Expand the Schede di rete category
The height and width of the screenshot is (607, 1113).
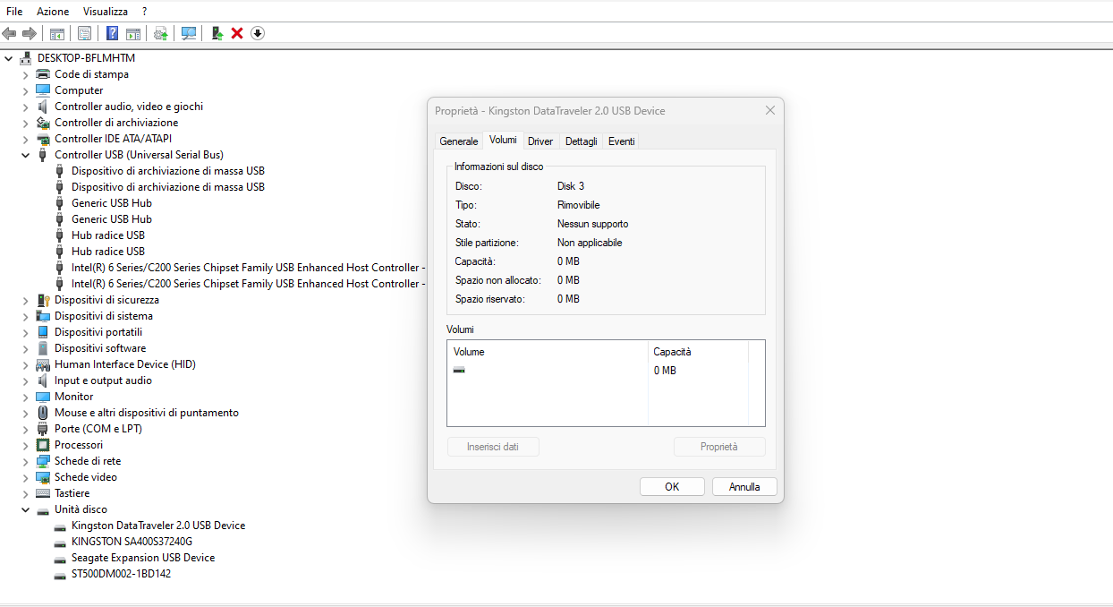[x=25, y=461]
